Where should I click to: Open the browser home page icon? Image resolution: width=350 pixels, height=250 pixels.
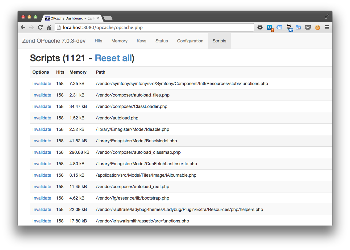pos(49,28)
